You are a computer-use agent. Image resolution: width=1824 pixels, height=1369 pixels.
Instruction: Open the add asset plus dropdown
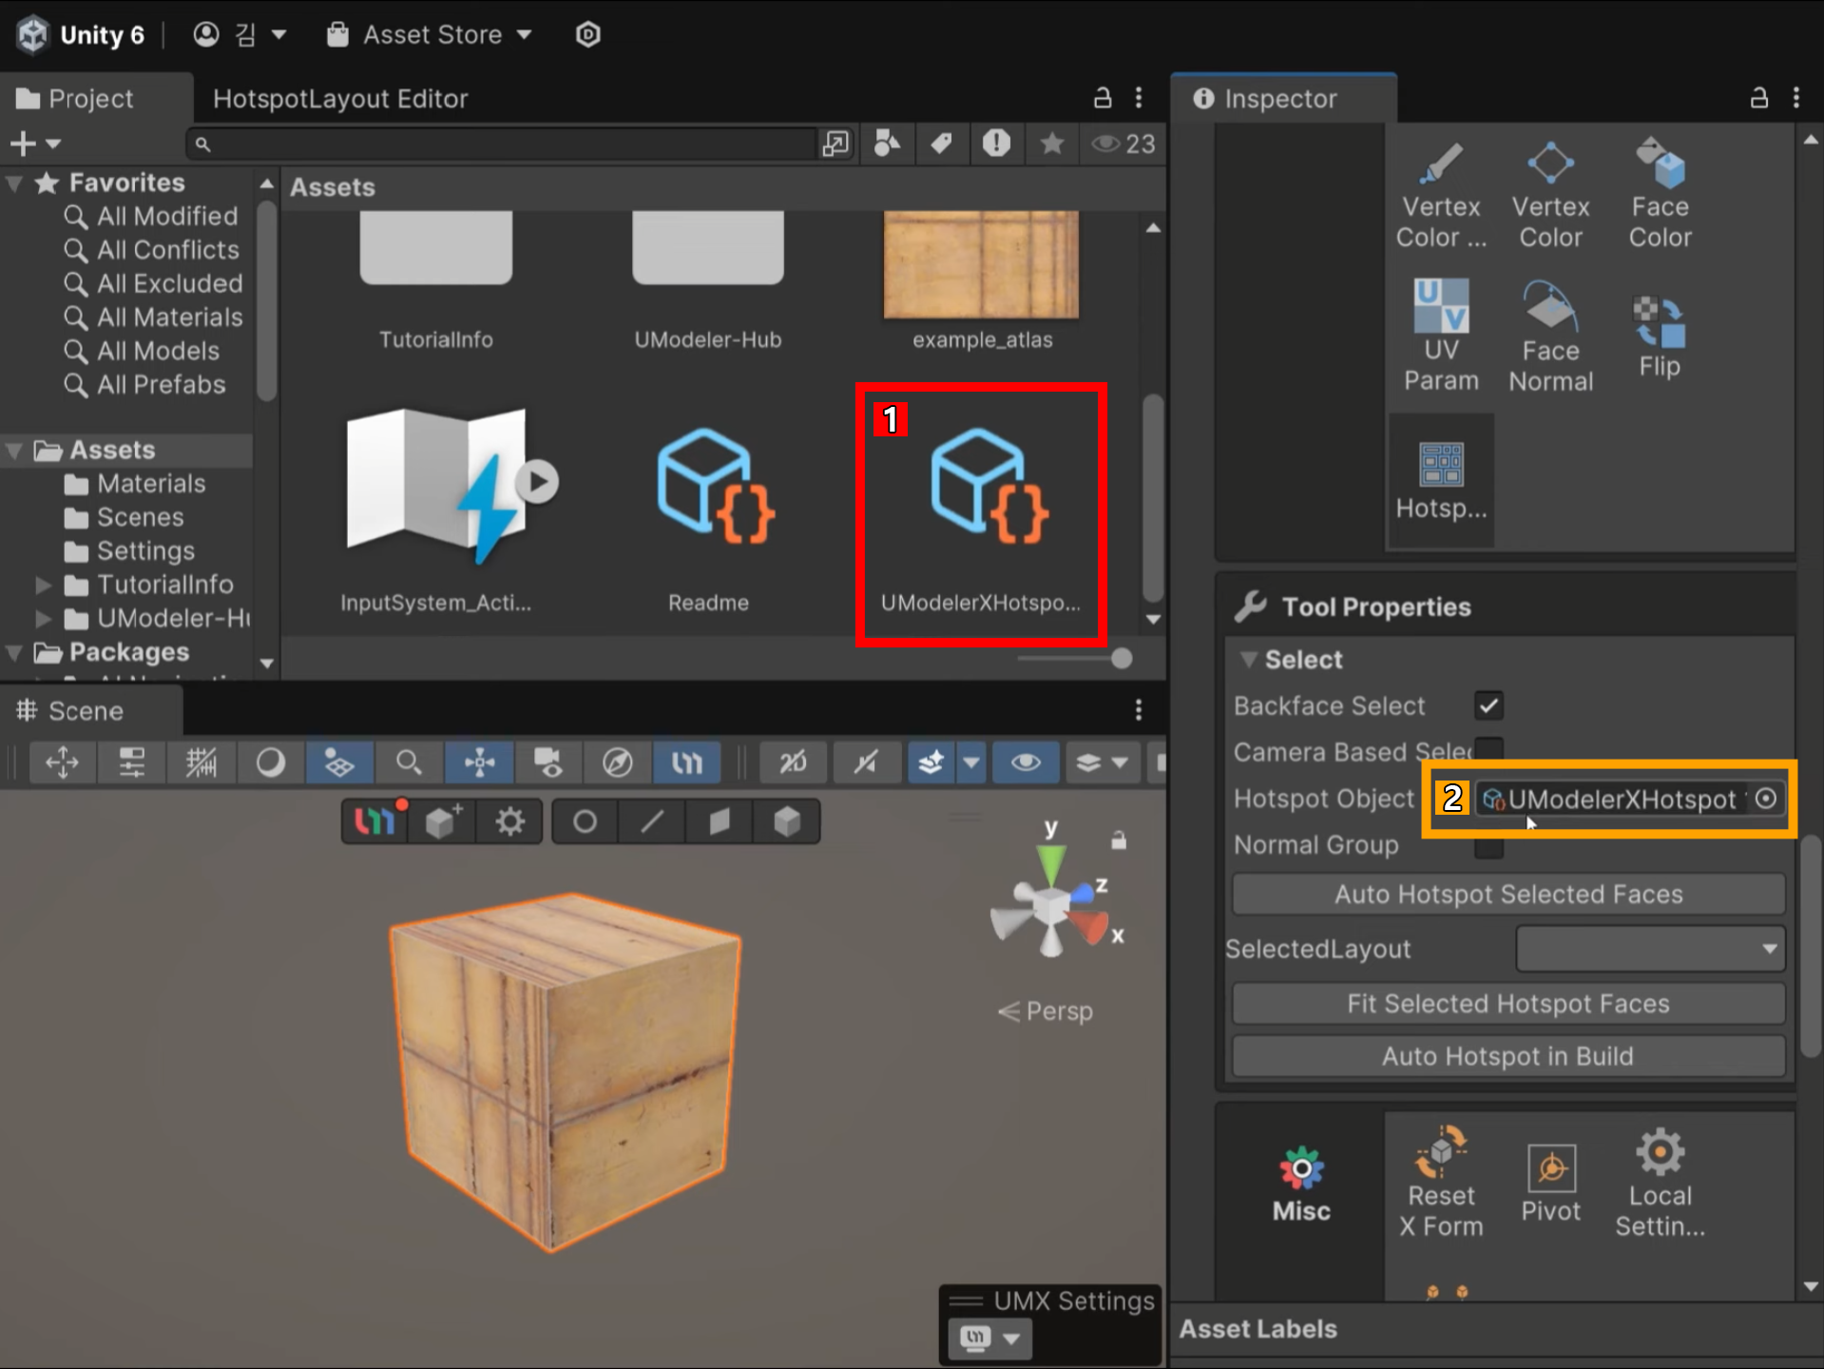(35, 144)
